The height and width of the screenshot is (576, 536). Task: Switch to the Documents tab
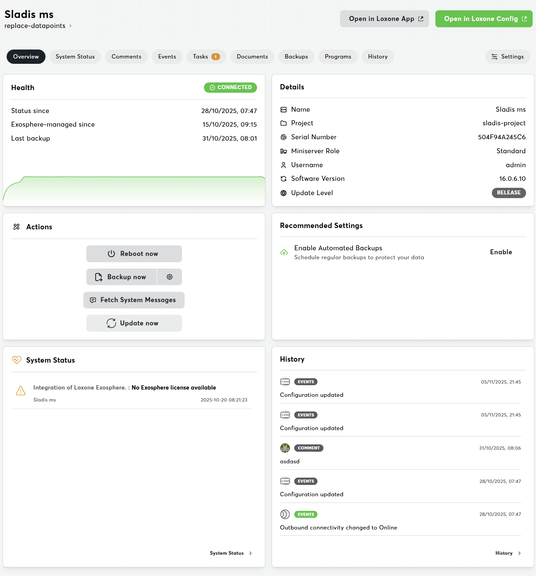coord(252,57)
